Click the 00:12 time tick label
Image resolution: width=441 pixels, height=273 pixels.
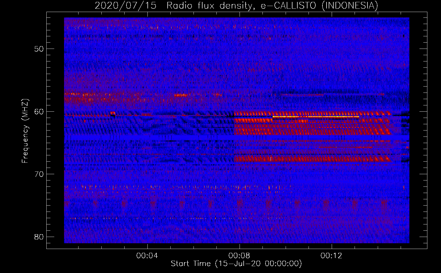pyautogui.click(x=331, y=256)
